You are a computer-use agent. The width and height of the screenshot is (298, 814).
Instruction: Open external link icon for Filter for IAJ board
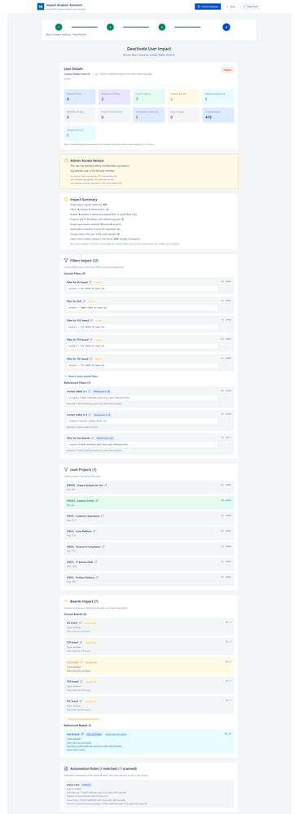tap(91, 282)
